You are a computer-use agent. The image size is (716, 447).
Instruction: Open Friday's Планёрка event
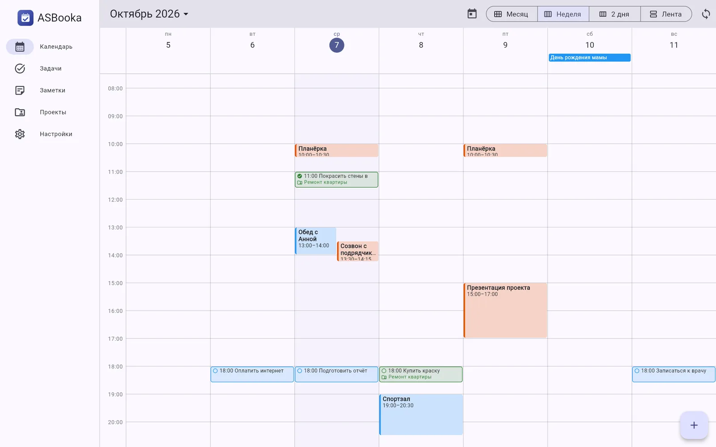[x=505, y=150]
